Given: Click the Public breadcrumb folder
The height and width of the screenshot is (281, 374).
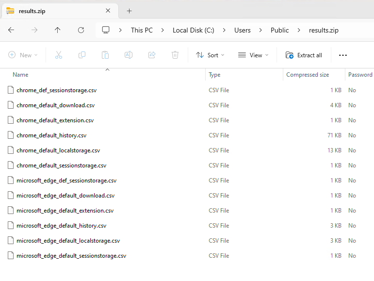Looking at the screenshot, I should tap(279, 30).
